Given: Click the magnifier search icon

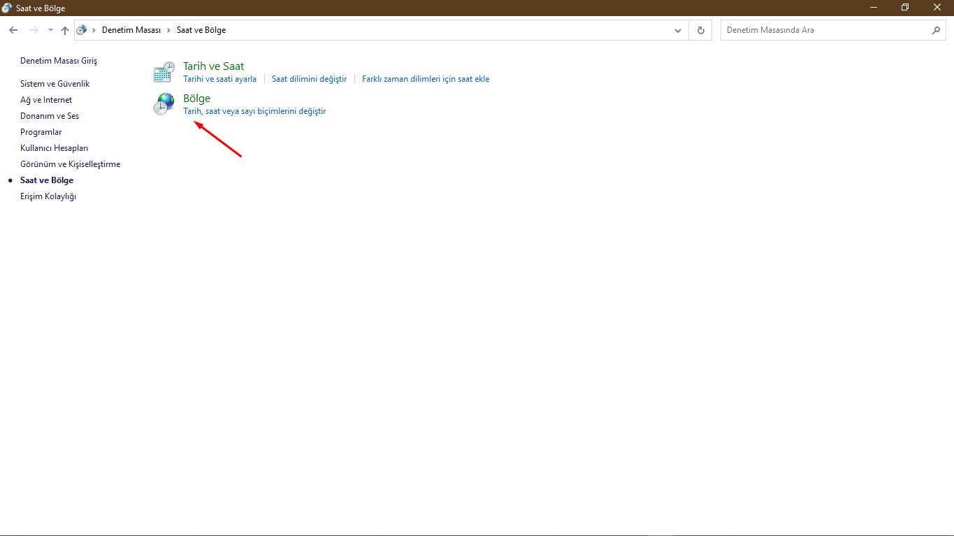Looking at the screenshot, I should click(x=937, y=30).
